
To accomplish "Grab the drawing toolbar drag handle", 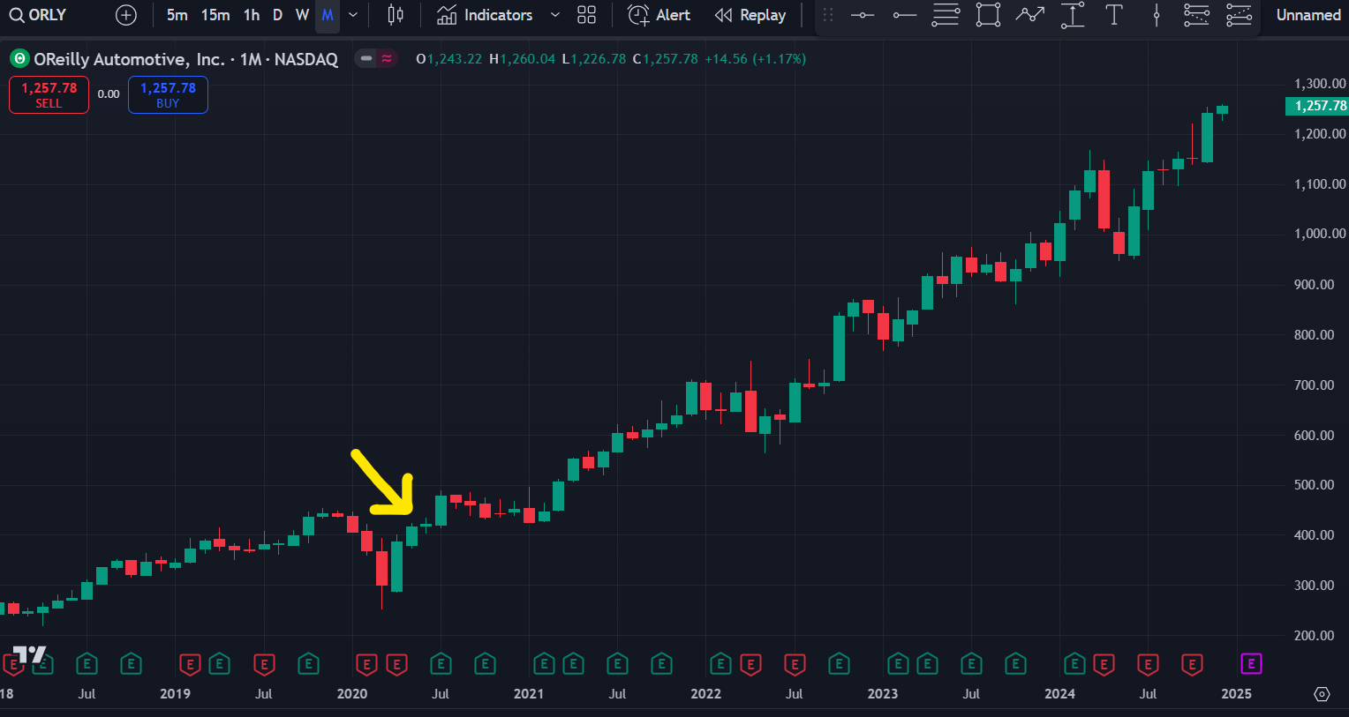I will point(828,15).
